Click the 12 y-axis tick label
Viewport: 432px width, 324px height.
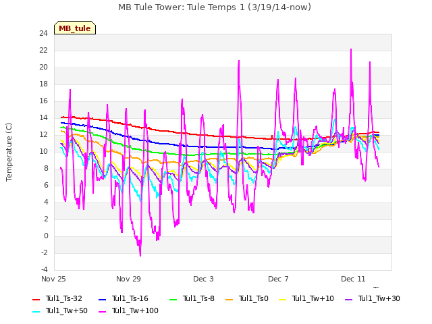tap(43, 135)
